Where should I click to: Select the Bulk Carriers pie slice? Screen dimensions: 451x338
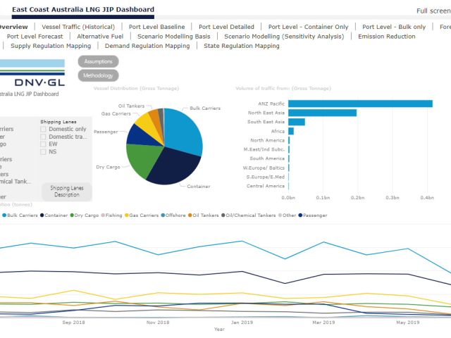184,131
